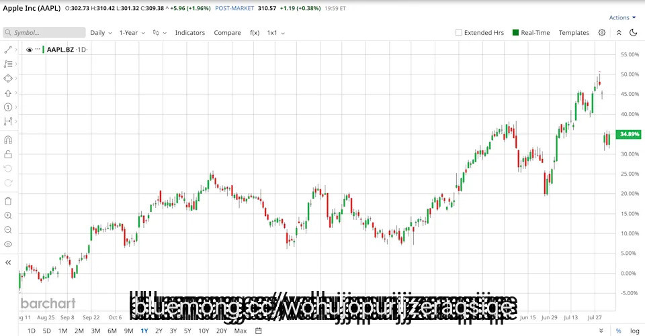645x336 pixels.
Task: Toggle the Real-Time checkbox
Action: (516, 32)
